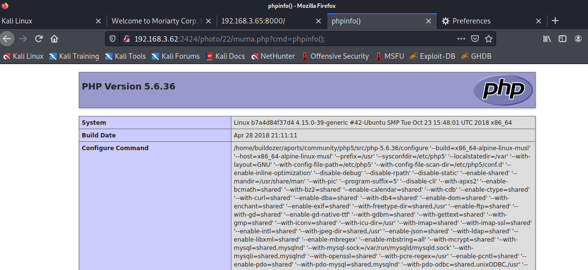This screenshot has height=270, width=588.
Task: Close the Preferences tab
Action: pyautogui.click(x=539, y=21)
